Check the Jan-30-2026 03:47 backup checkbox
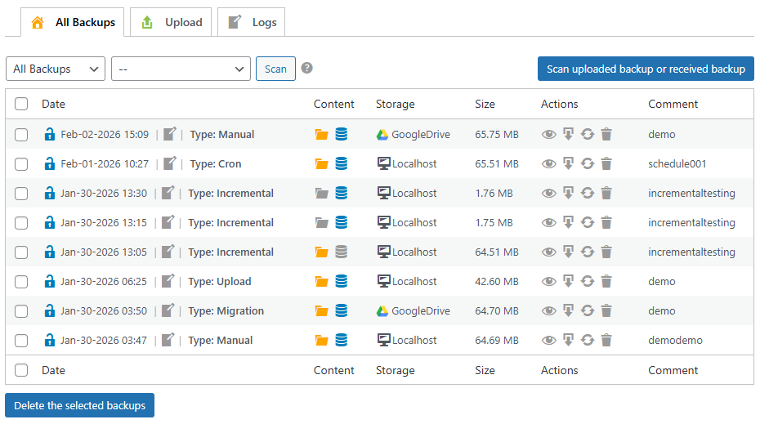Screen dimensions: 760x424 tap(21, 341)
